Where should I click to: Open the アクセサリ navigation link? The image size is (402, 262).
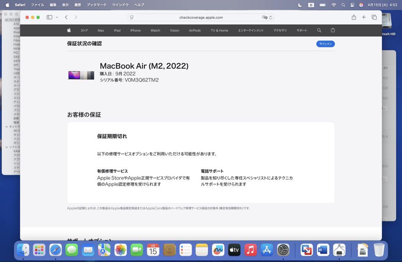pyautogui.click(x=280, y=30)
